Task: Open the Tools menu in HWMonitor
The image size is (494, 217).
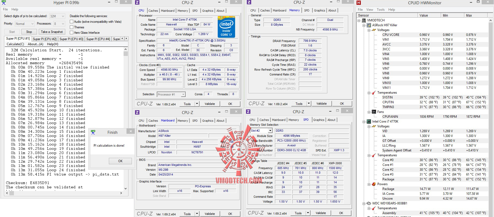Action: pos(381,10)
